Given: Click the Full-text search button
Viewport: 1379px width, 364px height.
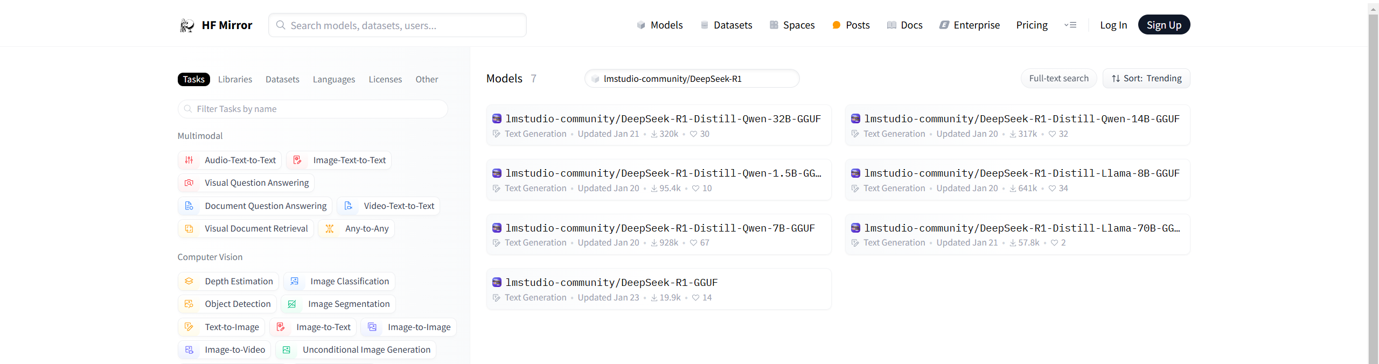Looking at the screenshot, I should click(x=1058, y=79).
